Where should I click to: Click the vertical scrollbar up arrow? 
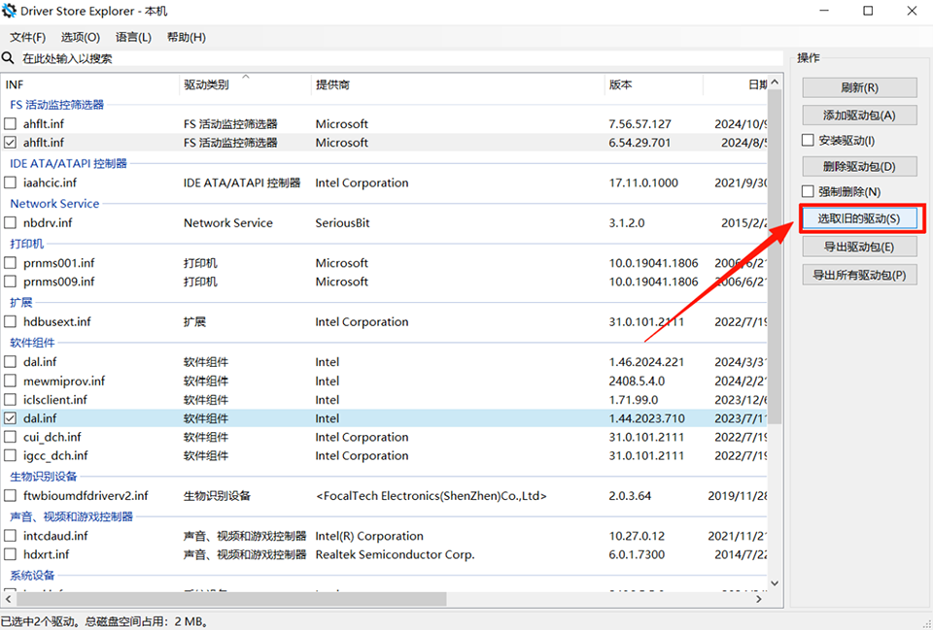pyautogui.click(x=775, y=82)
